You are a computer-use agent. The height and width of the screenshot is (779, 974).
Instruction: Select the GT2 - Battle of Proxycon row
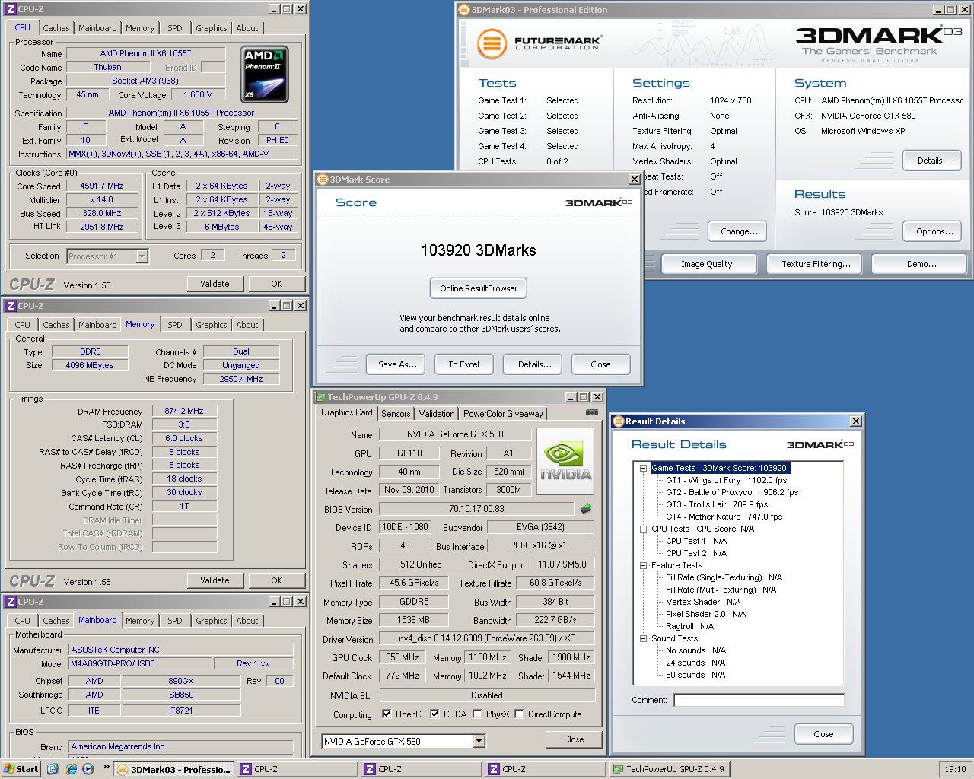coord(732,492)
